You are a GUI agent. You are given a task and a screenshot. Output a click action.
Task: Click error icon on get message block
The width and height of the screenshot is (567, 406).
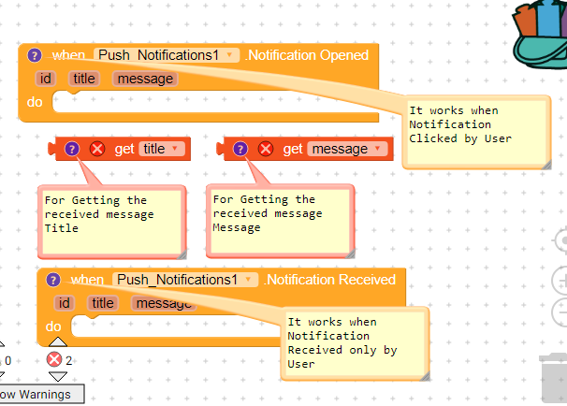pos(266,149)
